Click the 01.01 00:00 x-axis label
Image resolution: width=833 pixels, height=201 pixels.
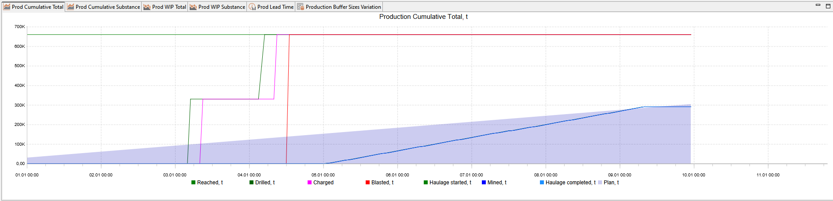click(x=27, y=175)
